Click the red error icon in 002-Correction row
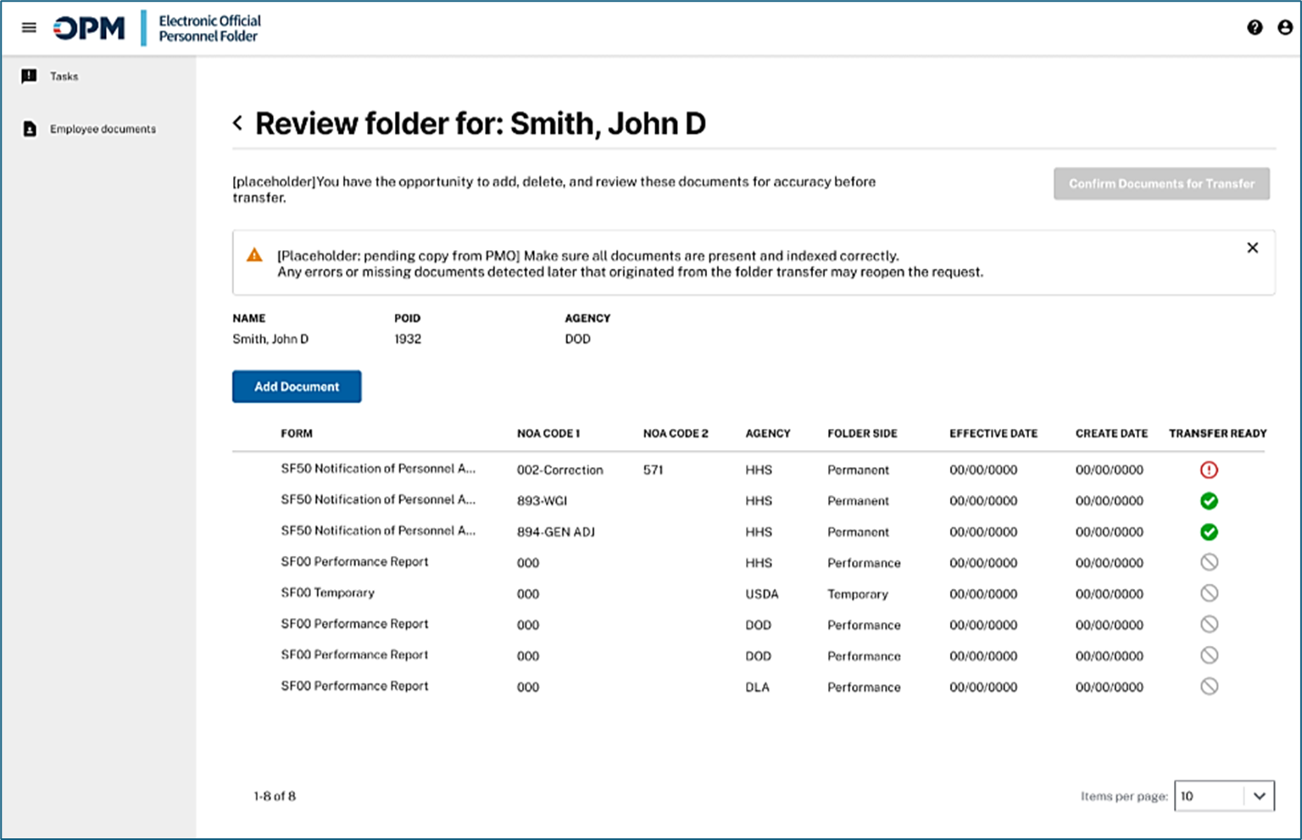 tap(1209, 470)
